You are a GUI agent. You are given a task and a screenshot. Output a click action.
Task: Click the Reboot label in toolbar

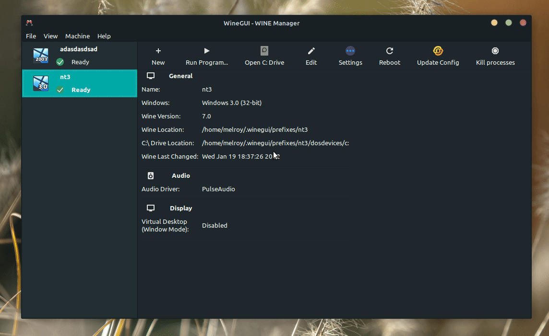click(x=390, y=63)
